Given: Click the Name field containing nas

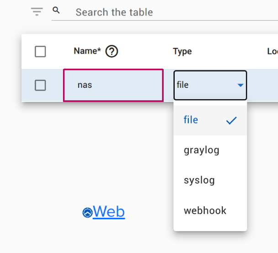Looking at the screenshot, I should 113,85.
